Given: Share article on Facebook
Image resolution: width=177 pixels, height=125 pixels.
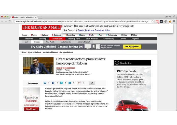Looking at the screenshot, I should 53,83.
